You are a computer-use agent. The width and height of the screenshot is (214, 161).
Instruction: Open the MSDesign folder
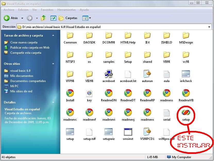pos(186,38)
